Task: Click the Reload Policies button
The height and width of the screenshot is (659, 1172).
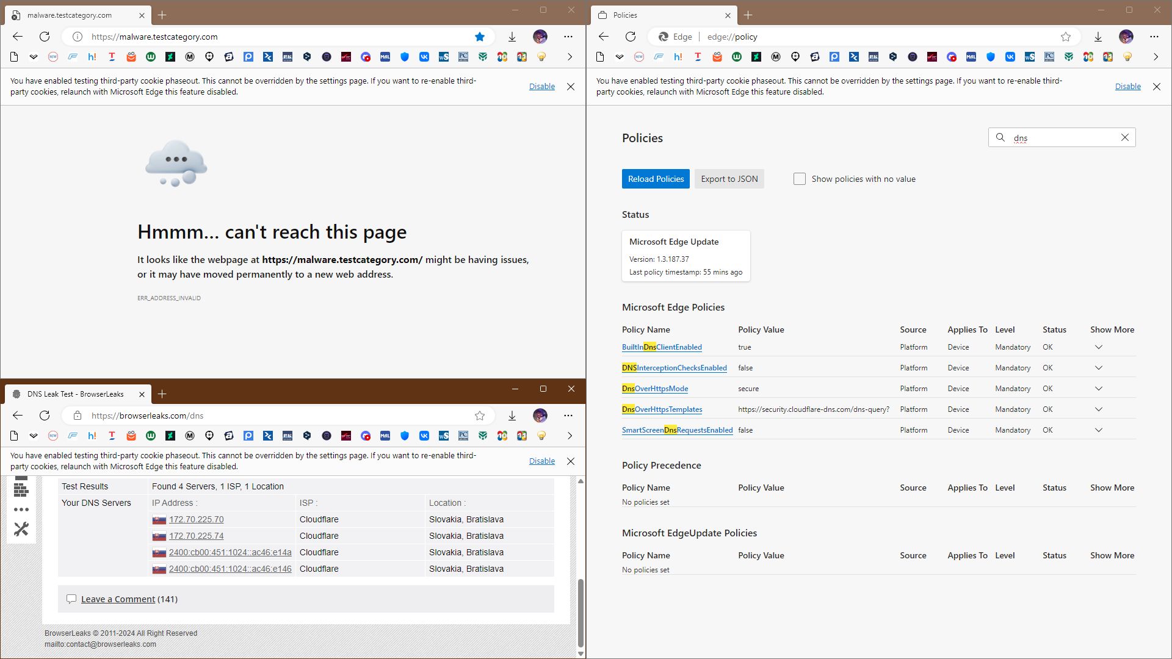Action: click(656, 179)
